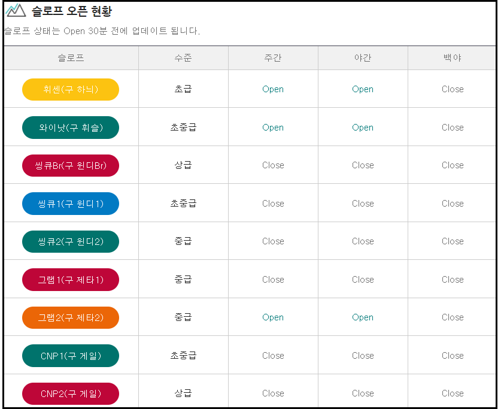Select the blue 씽큐1(구 윈디1) badge

(x=70, y=203)
